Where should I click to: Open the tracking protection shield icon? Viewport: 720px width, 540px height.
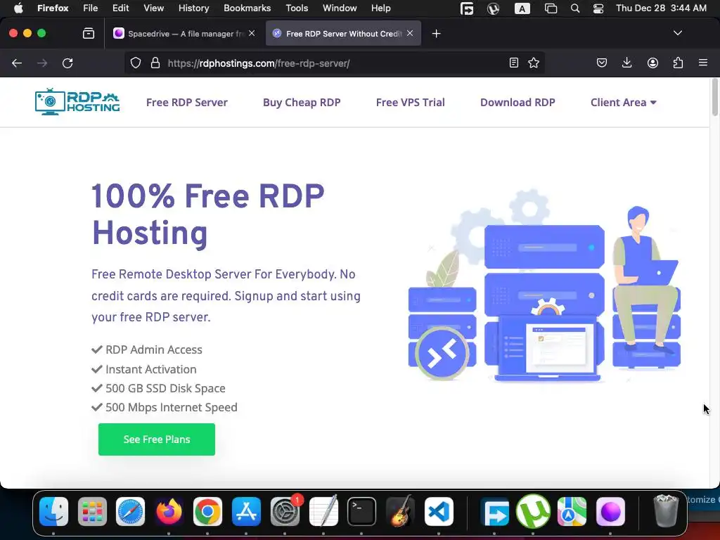click(x=136, y=63)
